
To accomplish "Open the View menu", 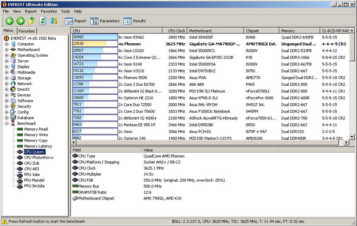I will click(17, 11).
